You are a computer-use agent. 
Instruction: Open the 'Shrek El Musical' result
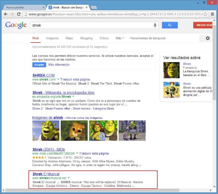coord(46,174)
